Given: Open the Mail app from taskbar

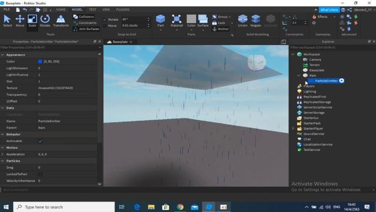Looking at the screenshot, I should coord(194,207).
